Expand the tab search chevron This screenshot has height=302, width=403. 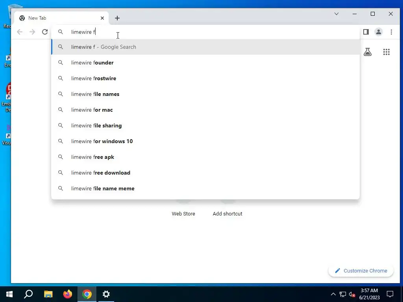[336, 14]
